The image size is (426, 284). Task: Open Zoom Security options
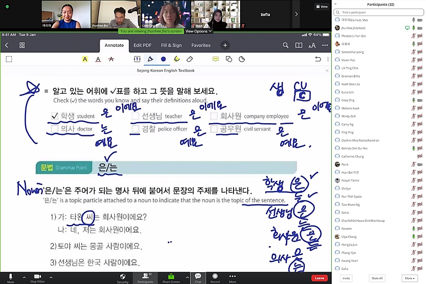(x=123, y=278)
